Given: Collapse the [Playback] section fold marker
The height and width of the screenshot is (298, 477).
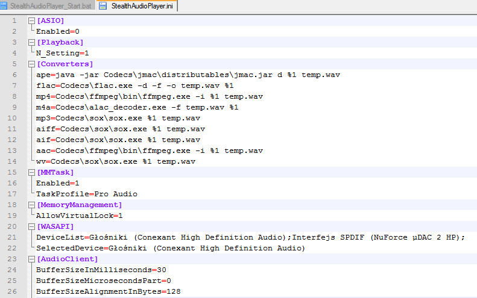Looking at the screenshot, I should 31,43.
